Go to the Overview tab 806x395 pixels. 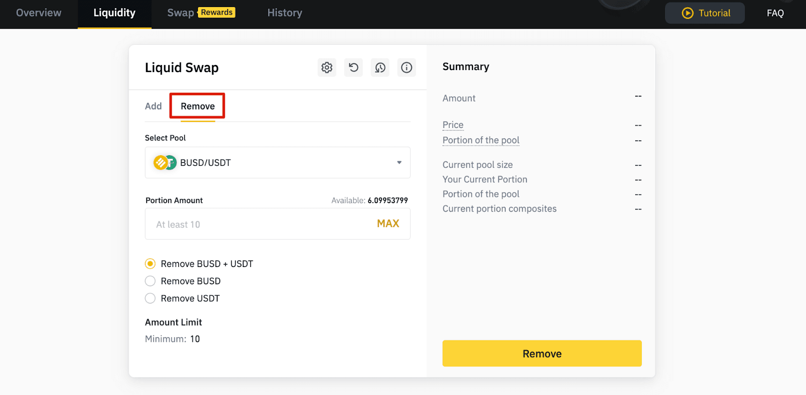click(x=39, y=13)
